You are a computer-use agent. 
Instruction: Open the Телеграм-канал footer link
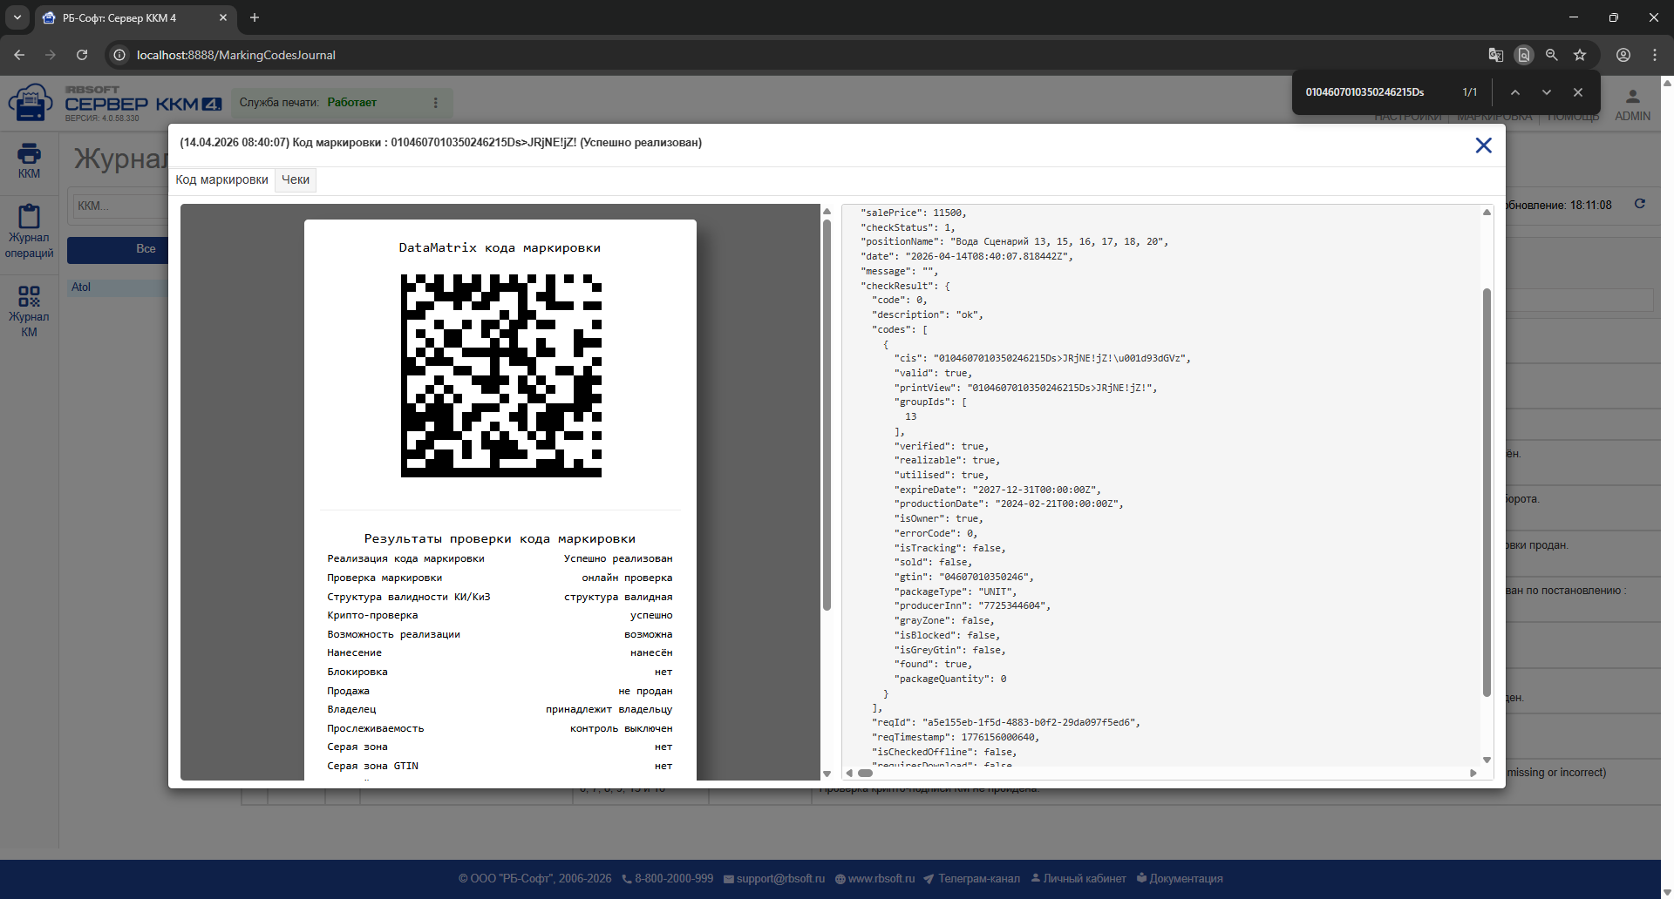pos(971,878)
